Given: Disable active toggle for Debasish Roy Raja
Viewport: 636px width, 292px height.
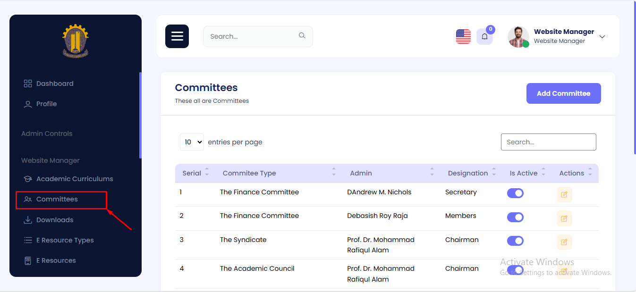Looking at the screenshot, I should pyautogui.click(x=515, y=217).
